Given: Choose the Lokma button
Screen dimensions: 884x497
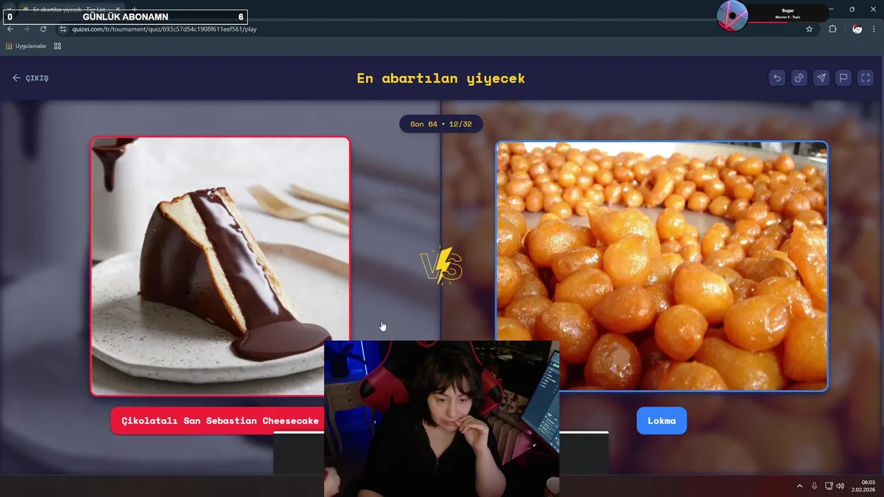Looking at the screenshot, I should tap(662, 420).
